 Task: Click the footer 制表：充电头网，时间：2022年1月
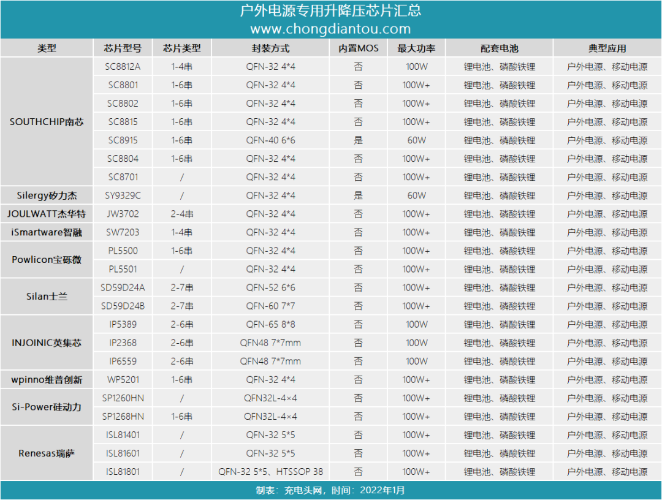(330, 490)
